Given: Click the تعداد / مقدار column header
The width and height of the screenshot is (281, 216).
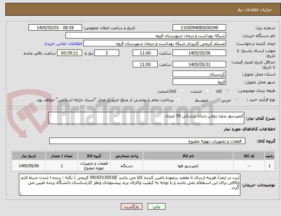Looking at the screenshot, I should click(x=62, y=156).
